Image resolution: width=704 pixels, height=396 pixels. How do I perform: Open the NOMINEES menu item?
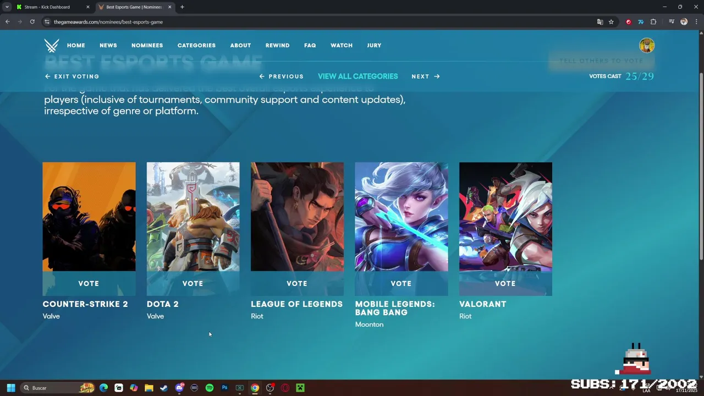(x=147, y=46)
